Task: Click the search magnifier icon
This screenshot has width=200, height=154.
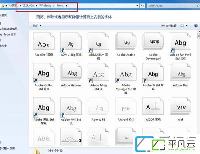Action: click(198, 6)
